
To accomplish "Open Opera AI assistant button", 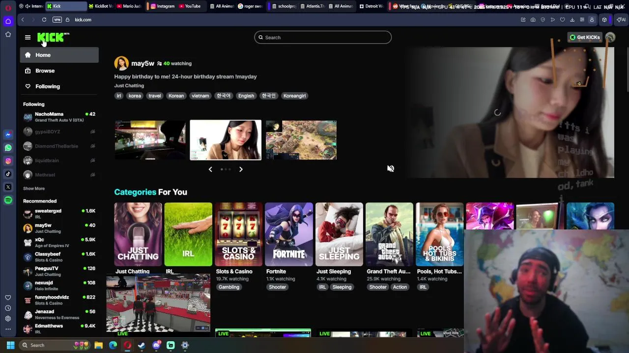I will point(621,20).
